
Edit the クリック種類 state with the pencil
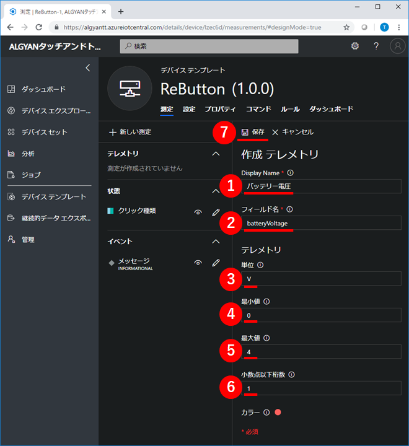(x=216, y=212)
